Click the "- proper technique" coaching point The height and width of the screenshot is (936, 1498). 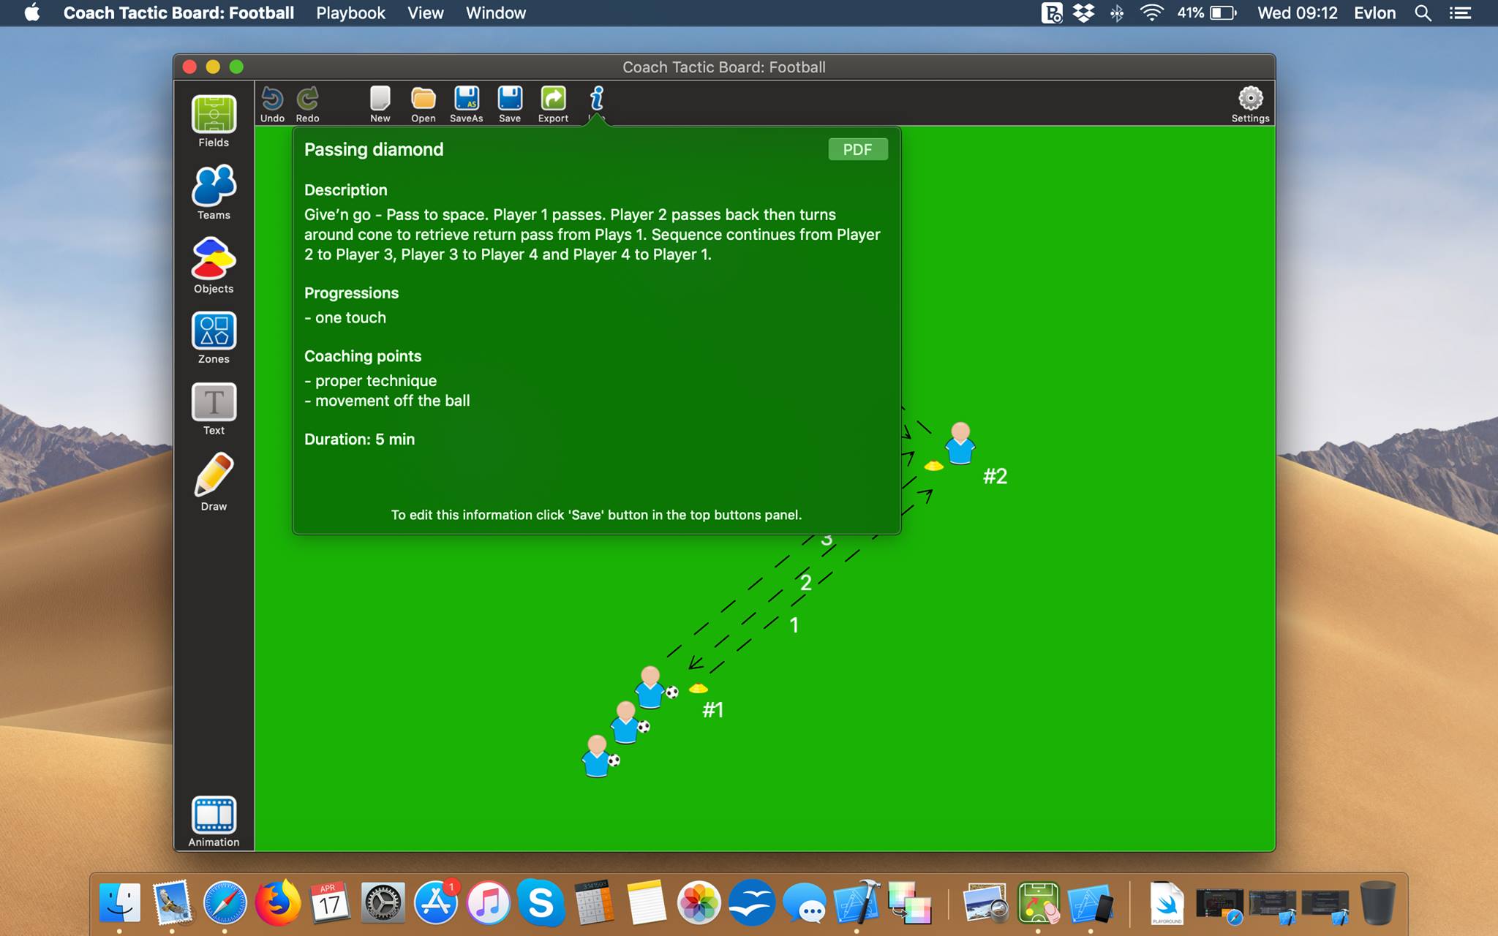point(370,380)
